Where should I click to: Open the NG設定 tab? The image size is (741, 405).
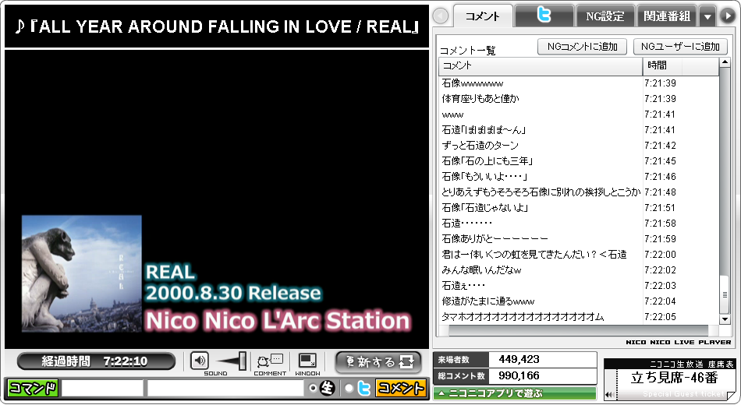pyautogui.click(x=605, y=16)
